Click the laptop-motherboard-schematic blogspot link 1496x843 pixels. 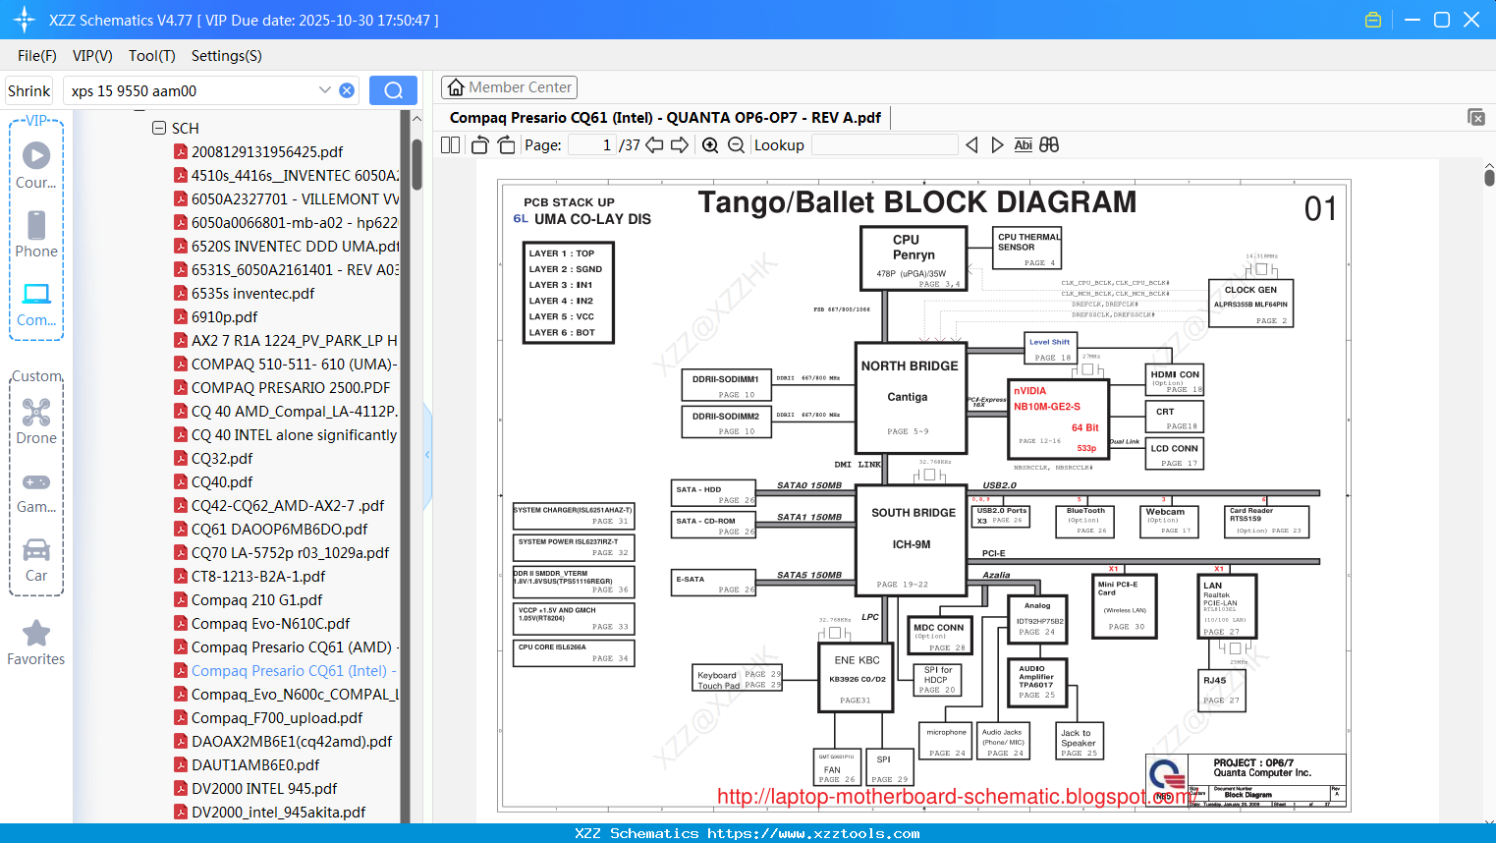click(958, 796)
